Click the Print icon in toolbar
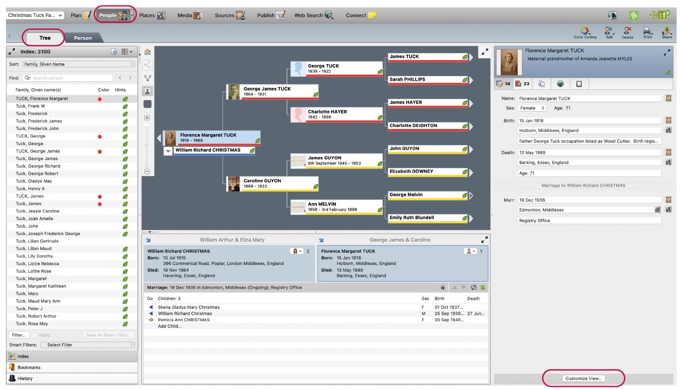Viewport: 682px width, 389px height. [647, 31]
